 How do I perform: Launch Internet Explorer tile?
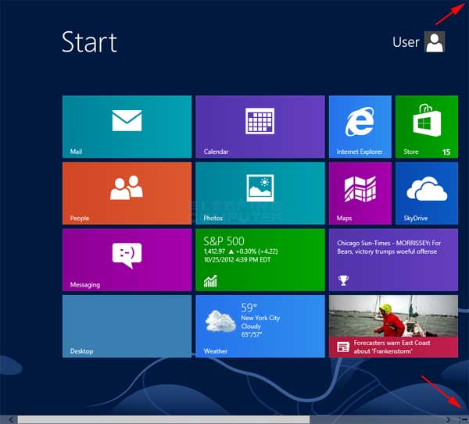(x=360, y=126)
